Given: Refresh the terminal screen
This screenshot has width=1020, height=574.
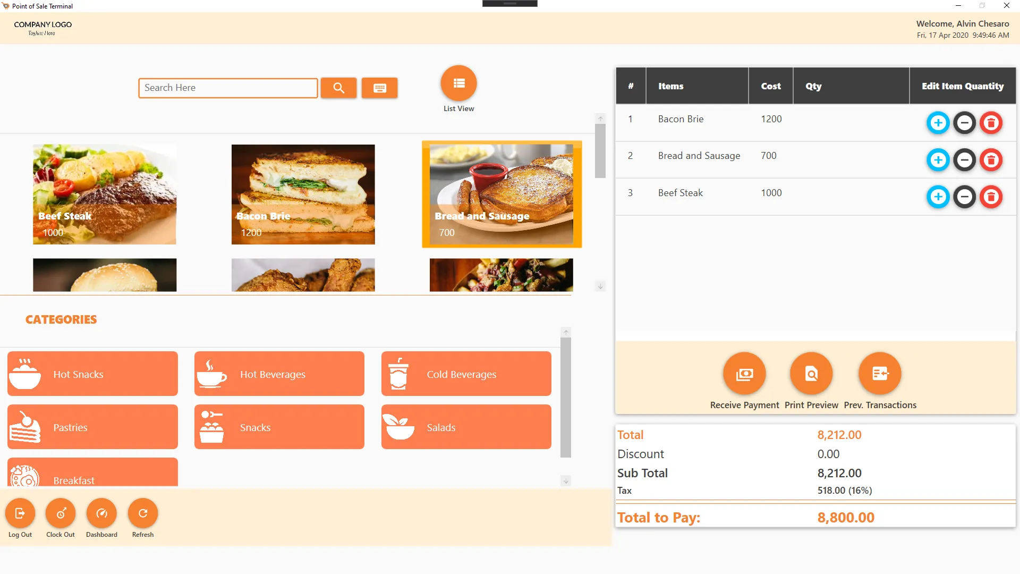Looking at the screenshot, I should click(143, 513).
